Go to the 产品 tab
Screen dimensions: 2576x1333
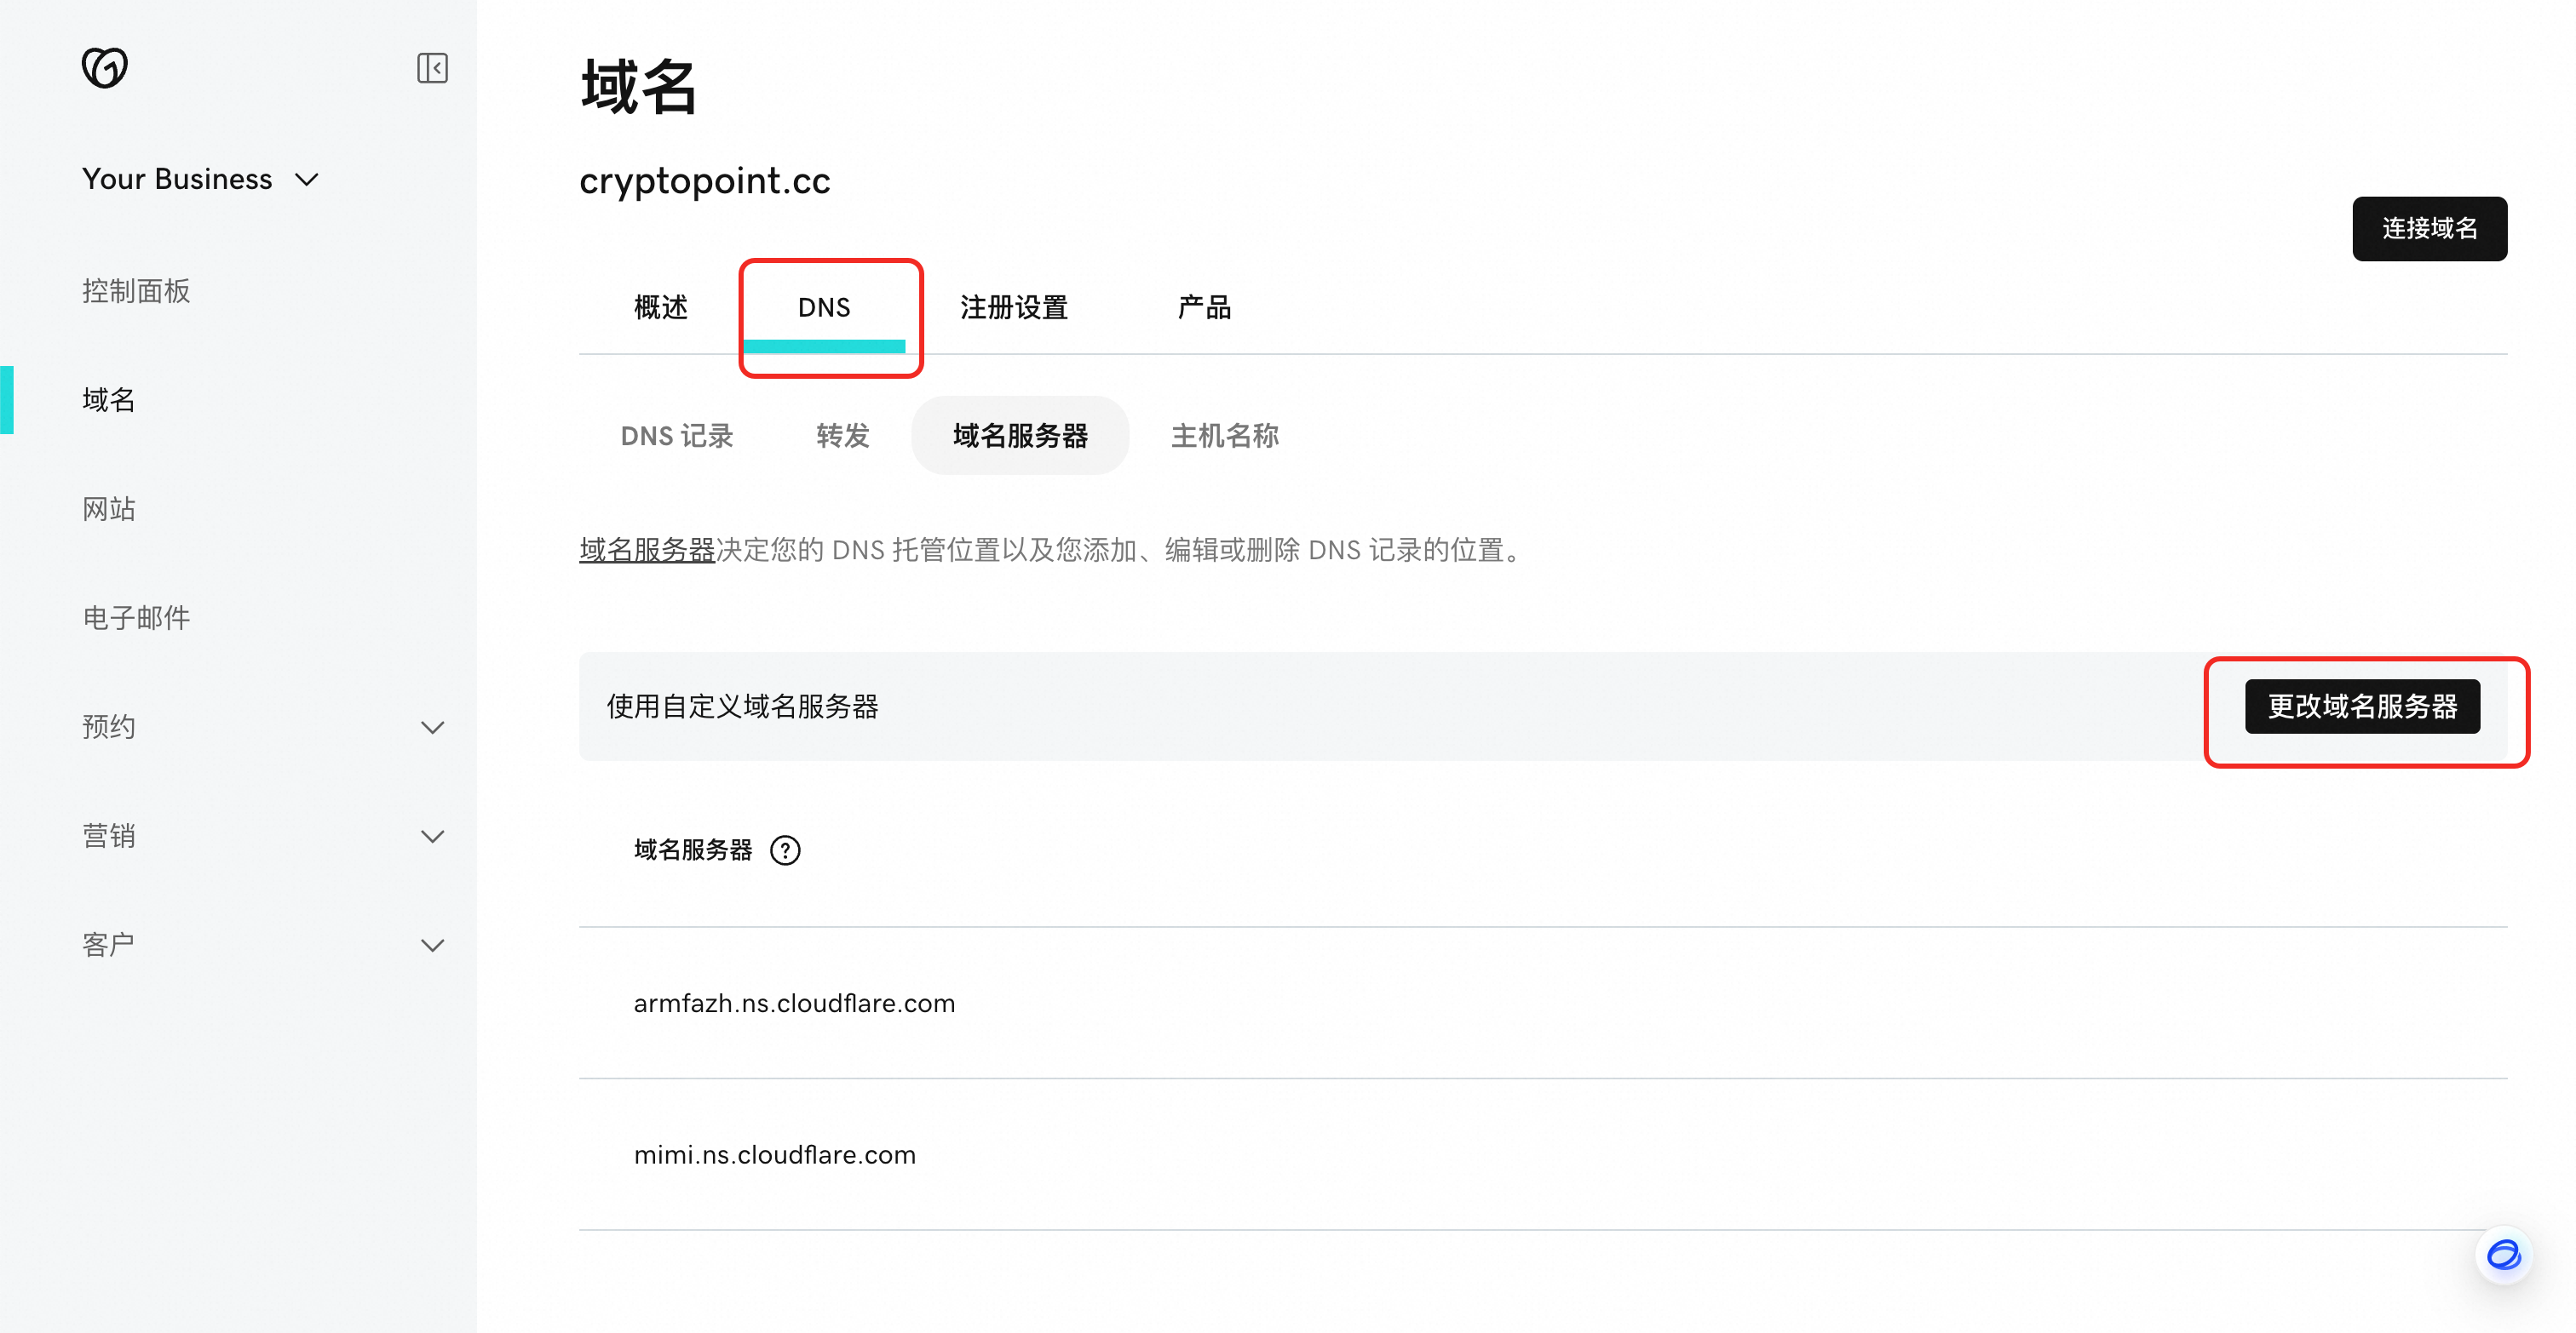coord(1204,308)
